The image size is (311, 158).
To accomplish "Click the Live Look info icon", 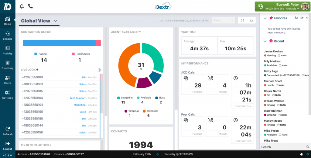I will [x=99, y=70].
